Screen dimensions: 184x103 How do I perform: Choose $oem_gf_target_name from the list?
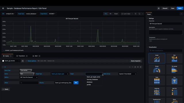(x=93, y=77)
